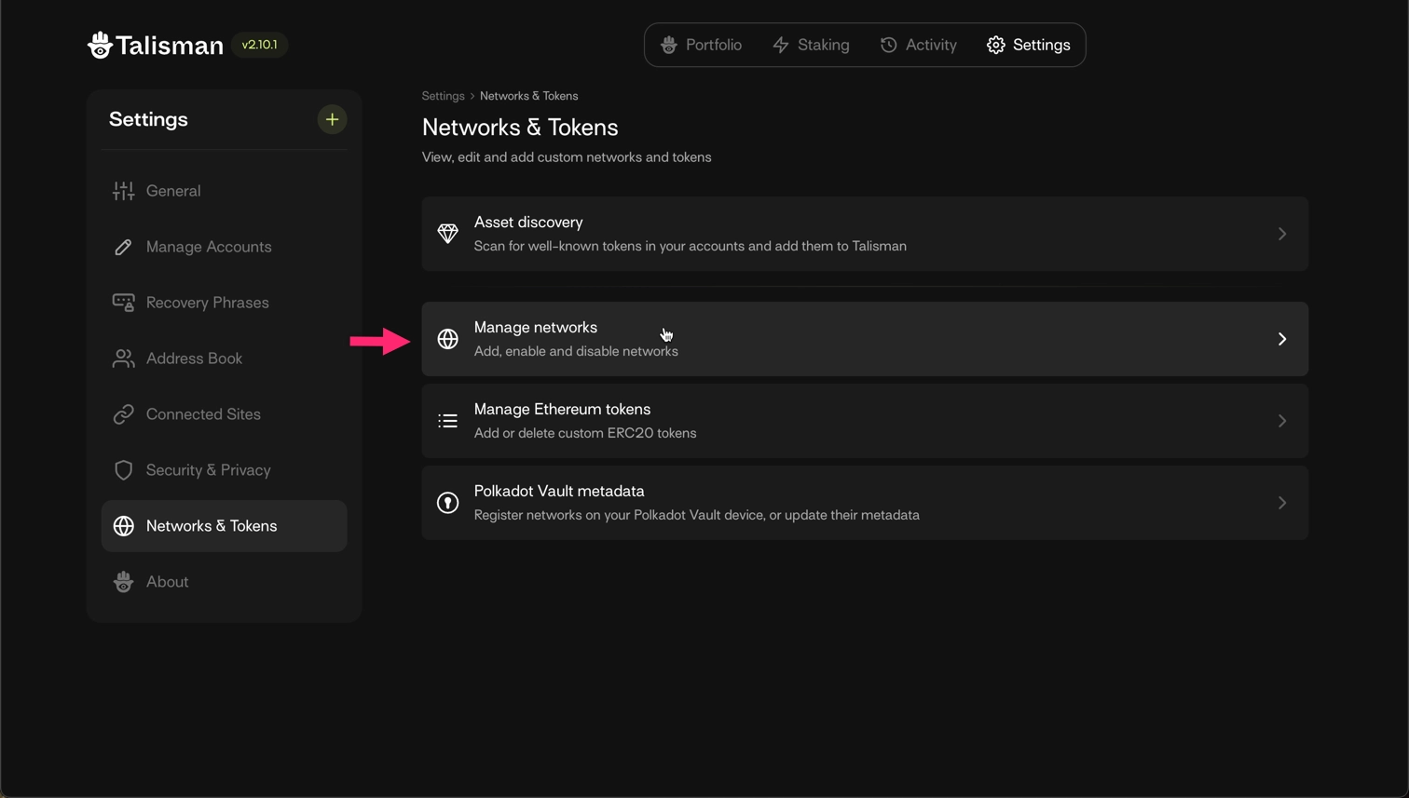Click the Networks & Tokens breadcrumb text
The image size is (1409, 798).
coord(528,96)
